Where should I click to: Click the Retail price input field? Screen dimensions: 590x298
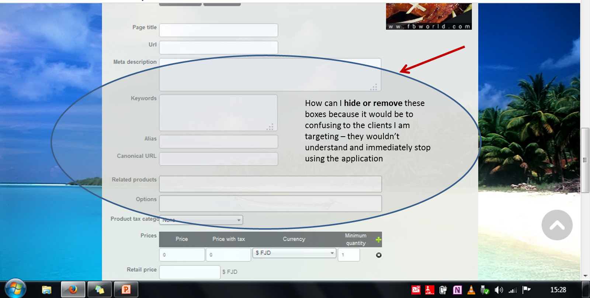pyautogui.click(x=190, y=272)
